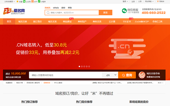Focus the top keyword search field
170x106 pixels.
coord(72,13)
